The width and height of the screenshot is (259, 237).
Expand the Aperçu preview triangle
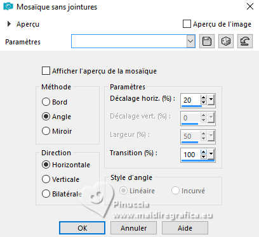9,24
